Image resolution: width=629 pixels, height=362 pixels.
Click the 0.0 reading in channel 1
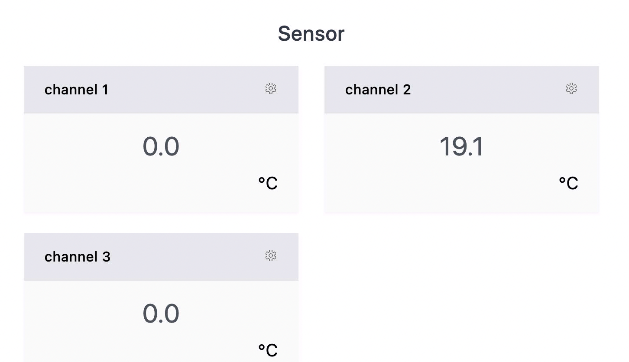coord(161,147)
